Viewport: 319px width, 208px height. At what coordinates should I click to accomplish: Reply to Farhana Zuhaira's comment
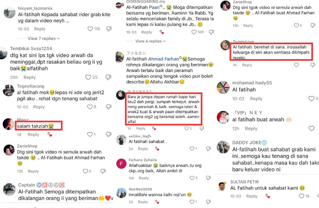144,178
